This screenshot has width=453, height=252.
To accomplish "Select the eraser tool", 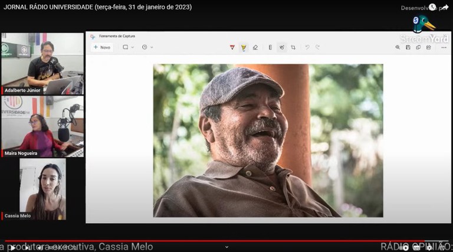I will 255,47.
